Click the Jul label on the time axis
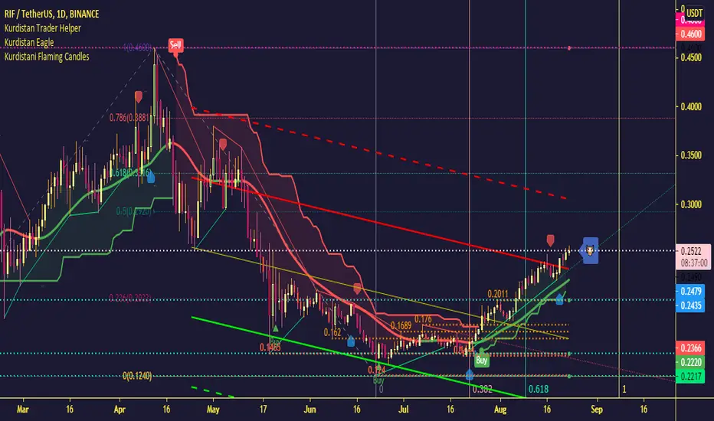The height and width of the screenshot is (421, 714). [x=404, y=410]
